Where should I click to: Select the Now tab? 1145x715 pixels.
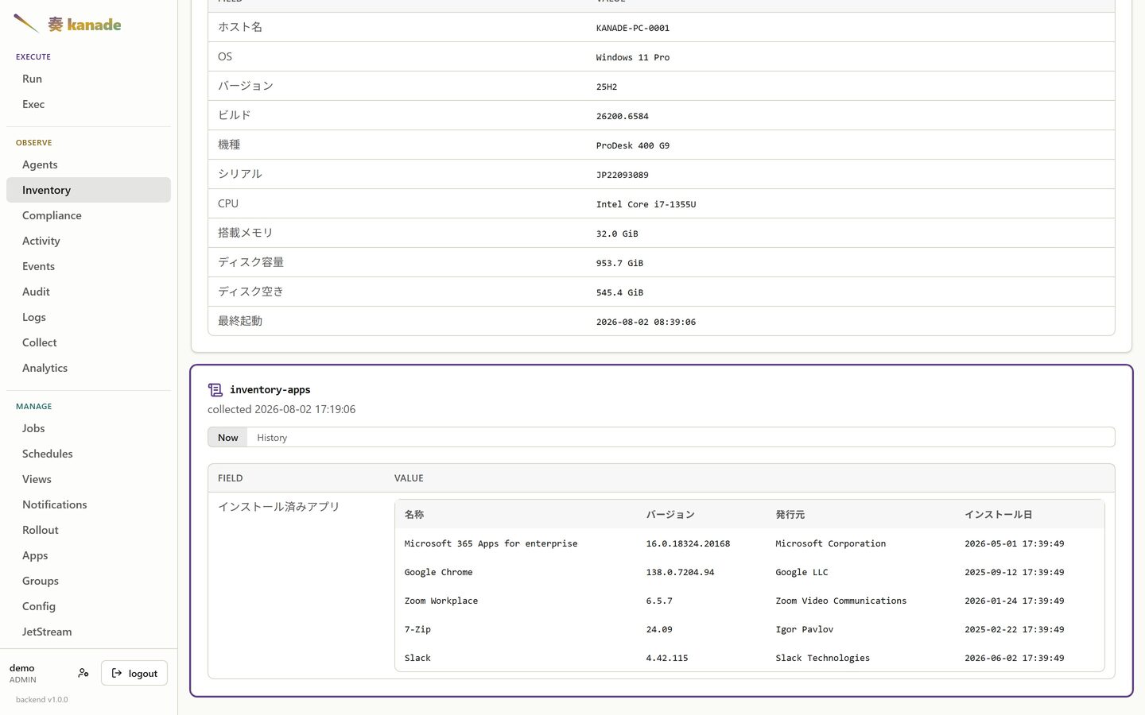(228, 438)
